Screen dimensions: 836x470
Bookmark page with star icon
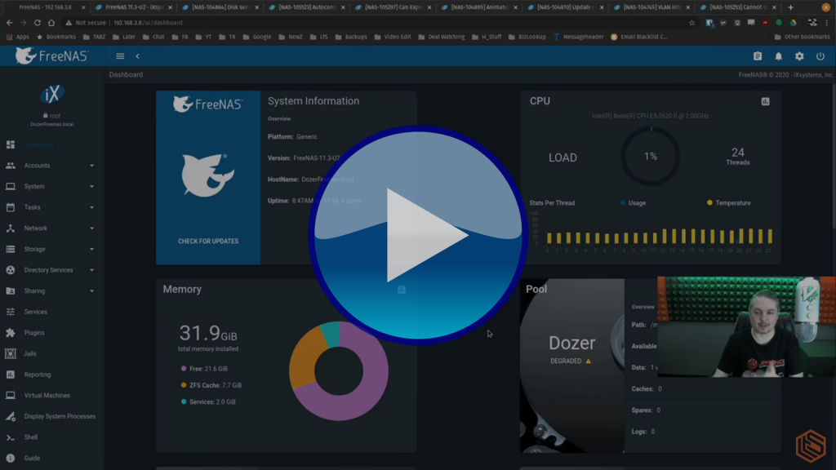pos(692,23)
